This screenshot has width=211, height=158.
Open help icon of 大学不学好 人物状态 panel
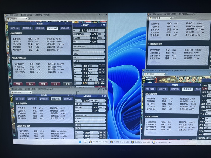click(x=102, y=96)
